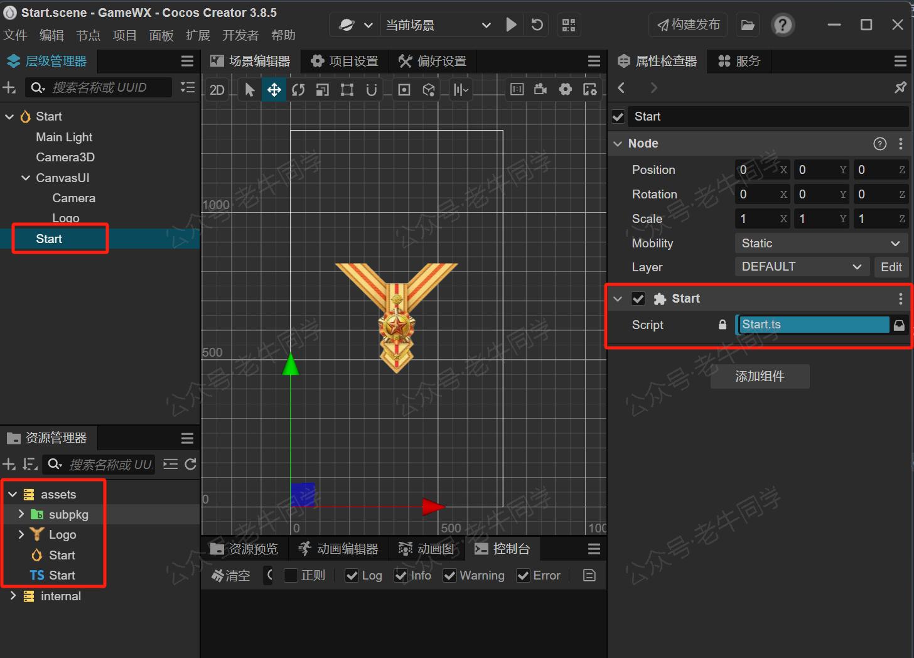Open the 开发者 menu
This screenshot has height=658, width=914.
pyautogui.click(x=240, y=35)
